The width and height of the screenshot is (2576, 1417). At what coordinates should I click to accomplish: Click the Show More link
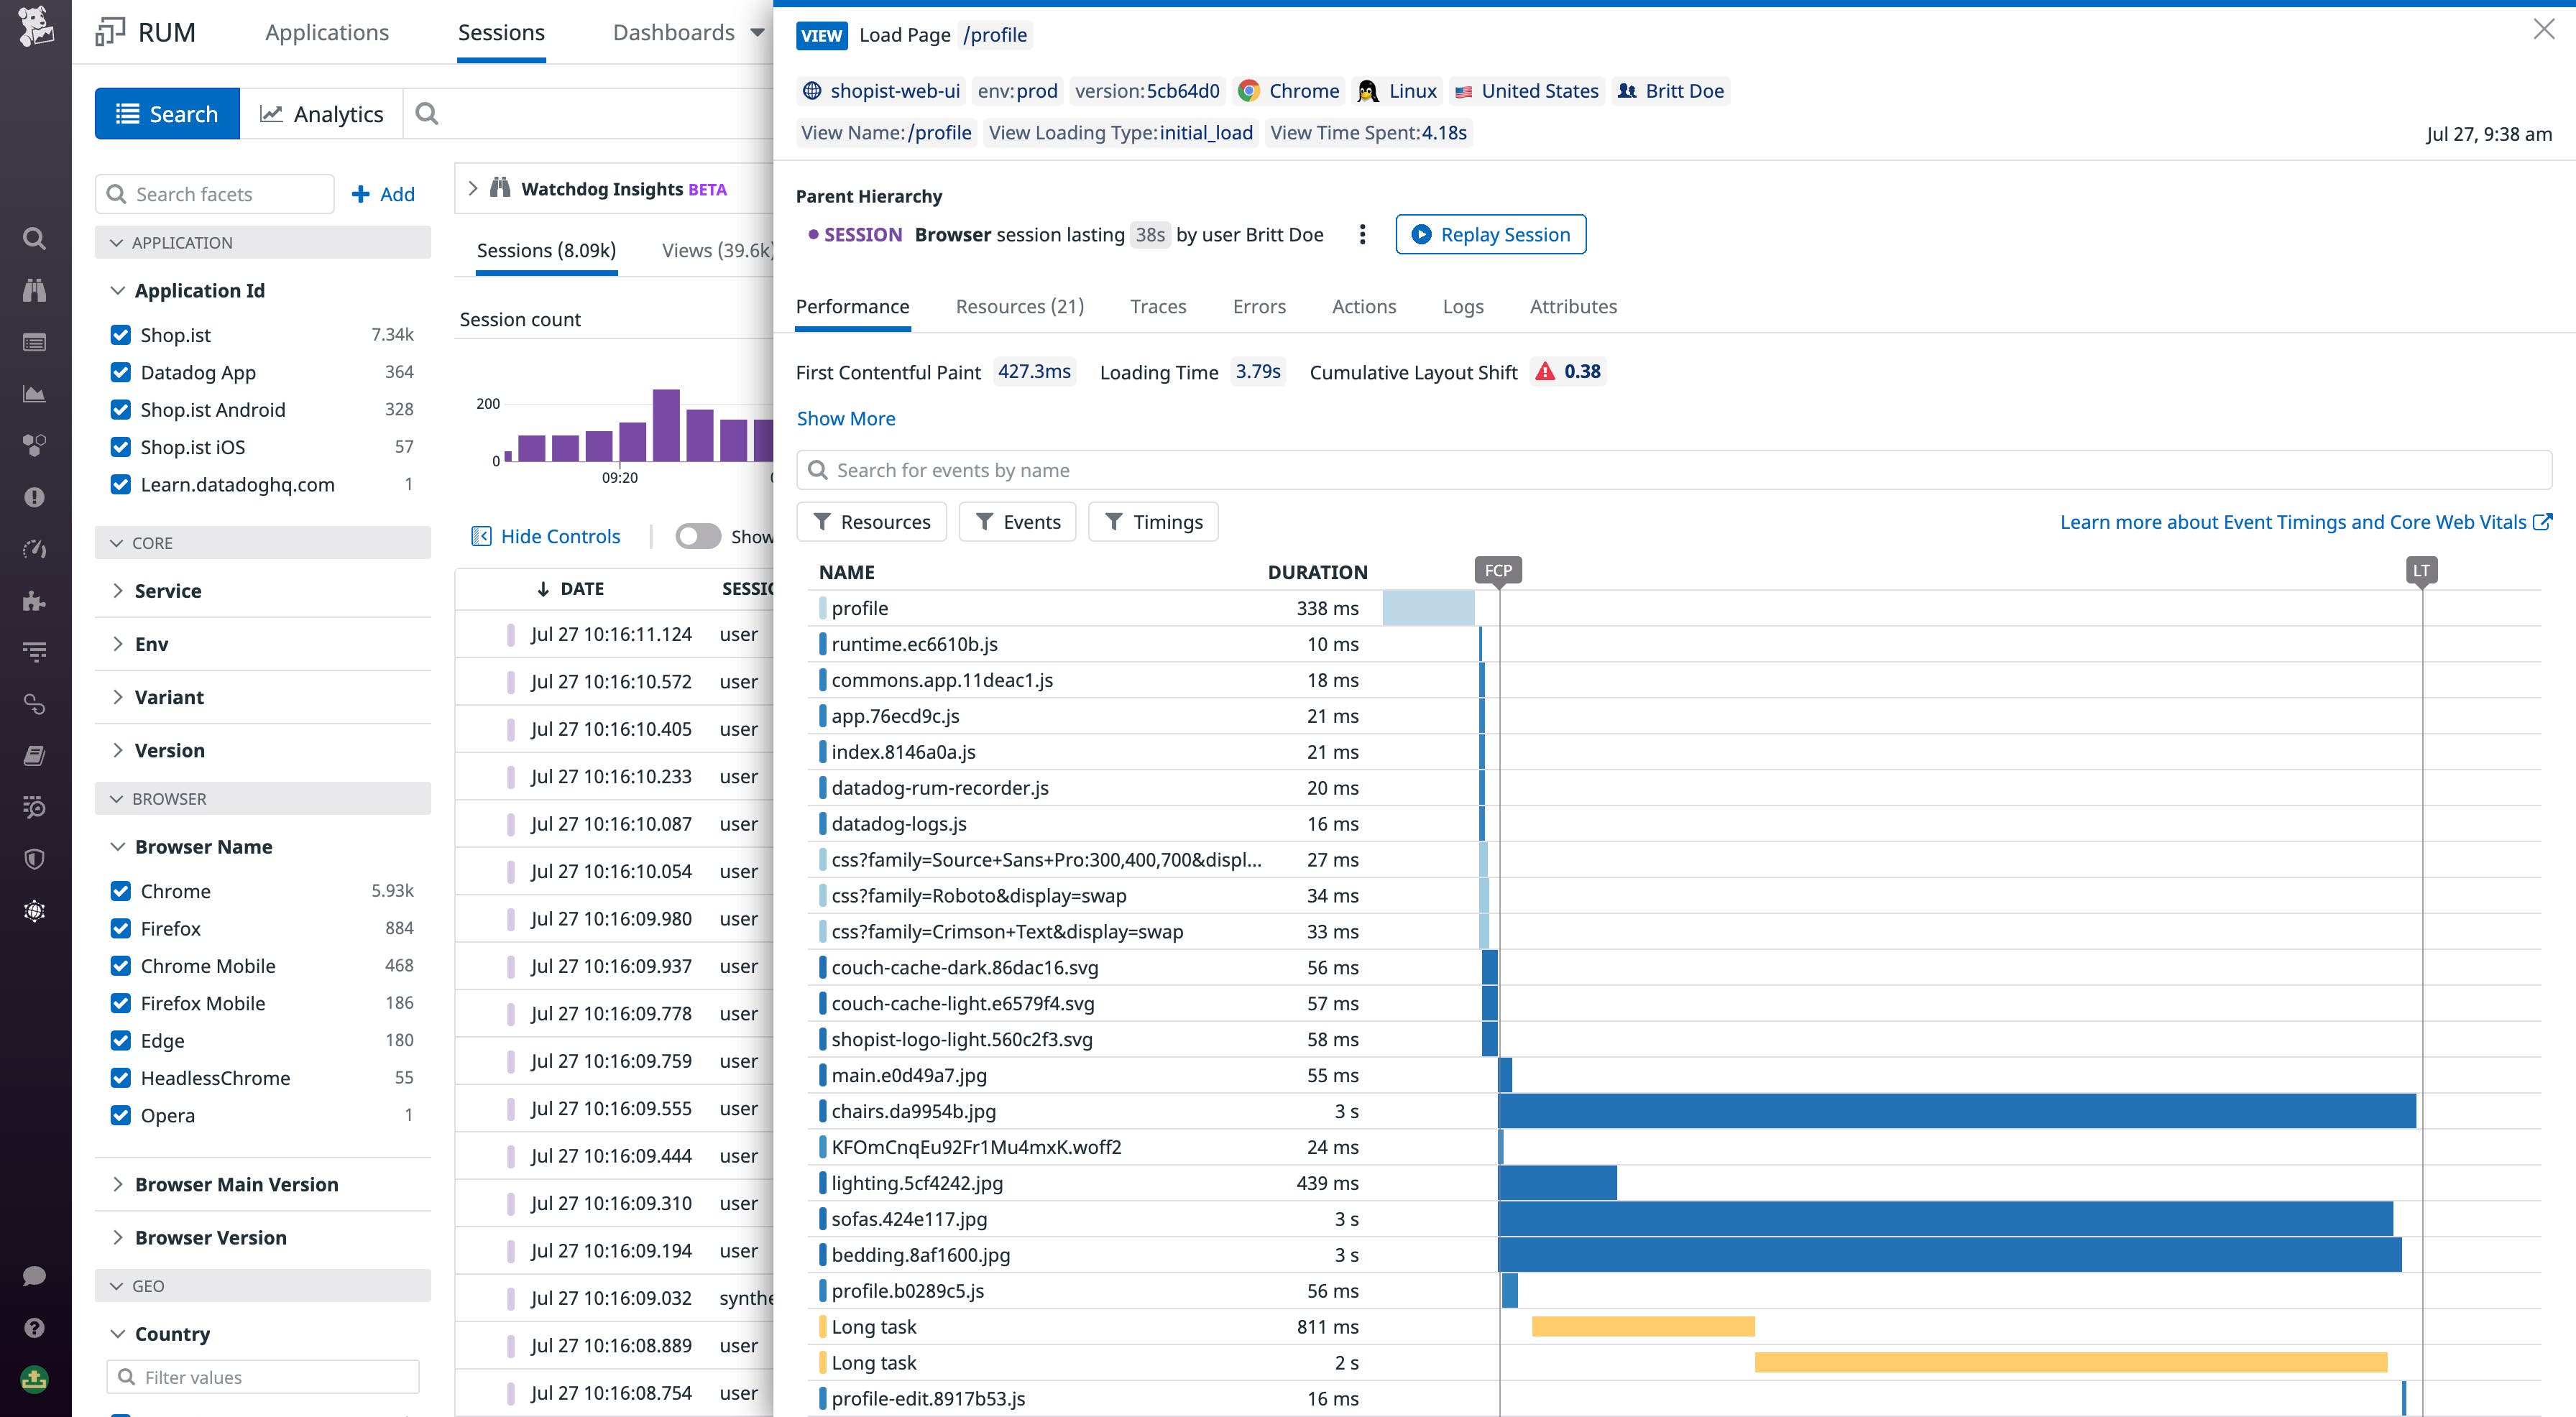click(845, 419)
